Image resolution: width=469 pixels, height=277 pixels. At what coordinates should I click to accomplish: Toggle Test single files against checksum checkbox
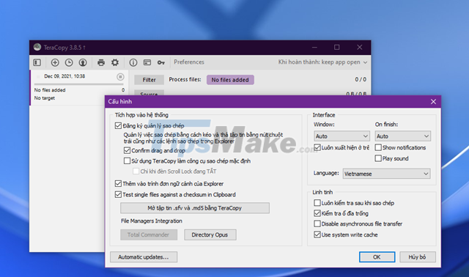pos(118,194)
